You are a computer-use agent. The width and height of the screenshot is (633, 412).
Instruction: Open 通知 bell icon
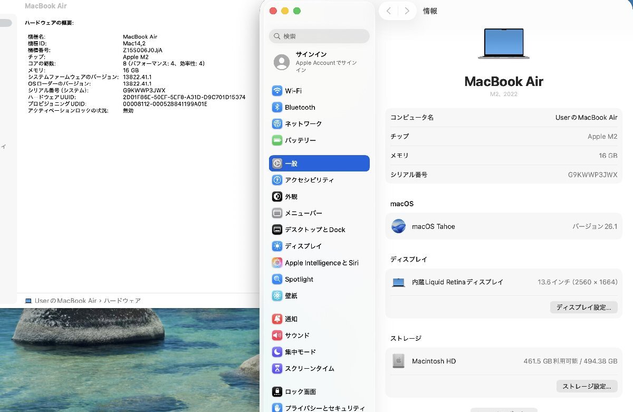point(277,319)
